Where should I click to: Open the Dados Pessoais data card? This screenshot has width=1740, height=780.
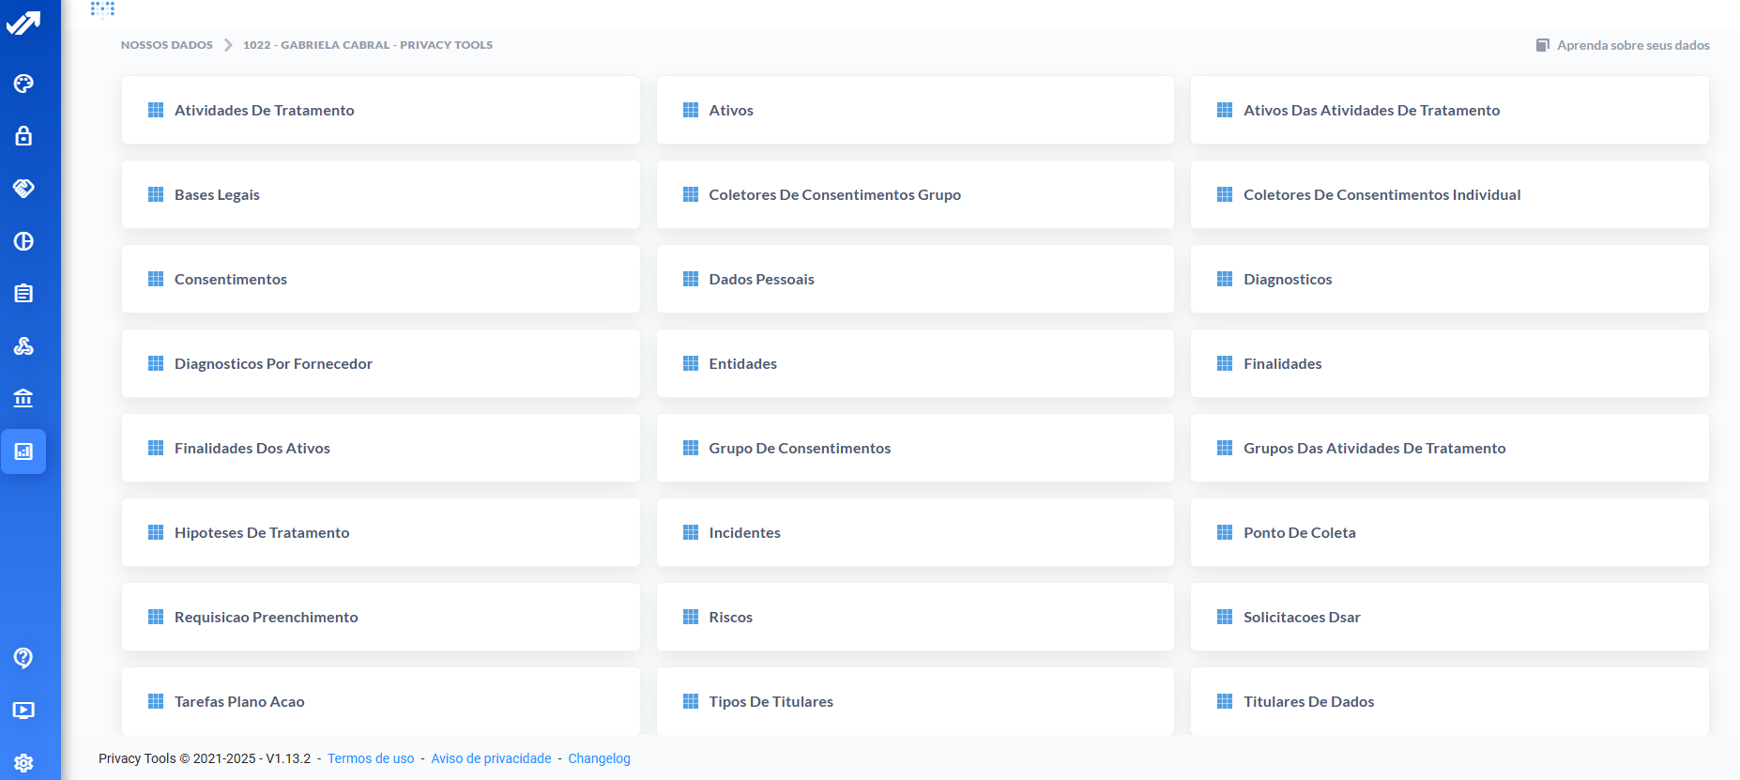(915, 279)
